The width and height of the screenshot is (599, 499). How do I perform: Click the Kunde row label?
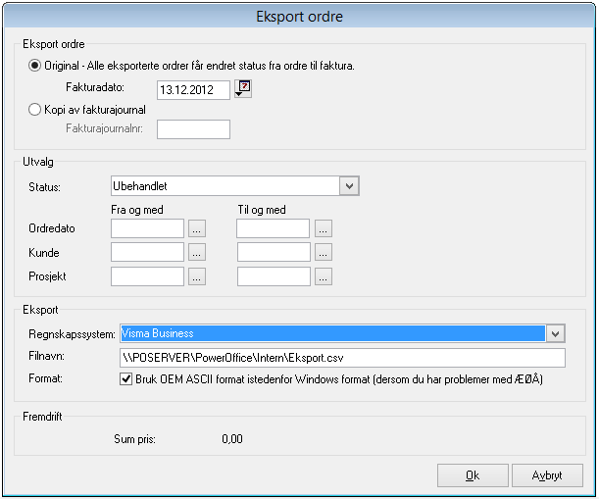point(44,253)
